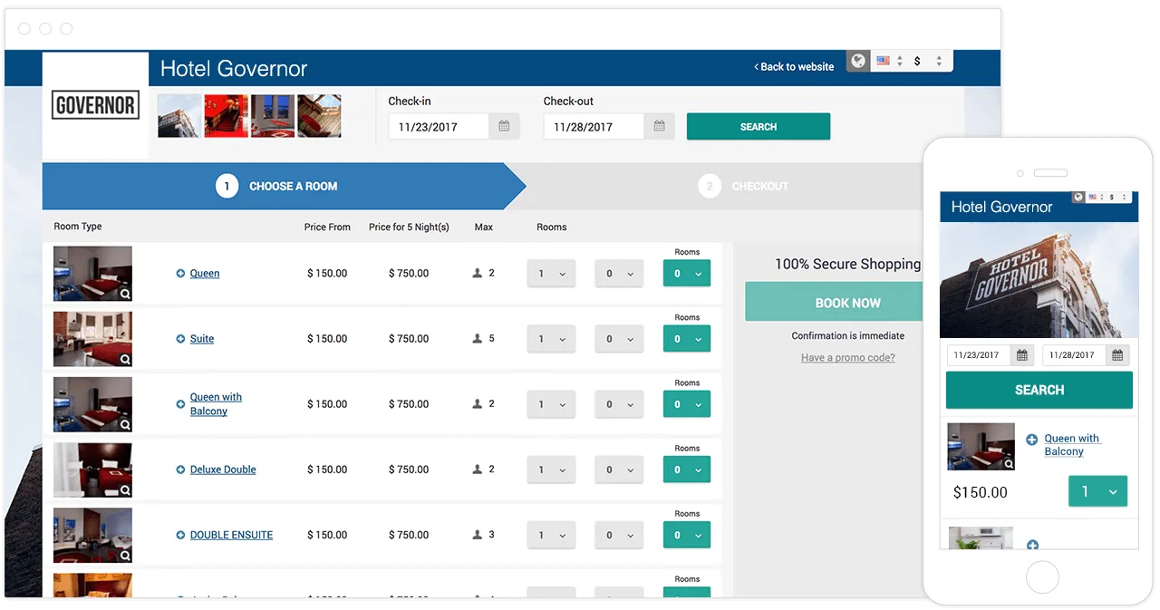Click the check-in date field 11/23/2017
The image size is (1160, 610).
pos(439,127)
